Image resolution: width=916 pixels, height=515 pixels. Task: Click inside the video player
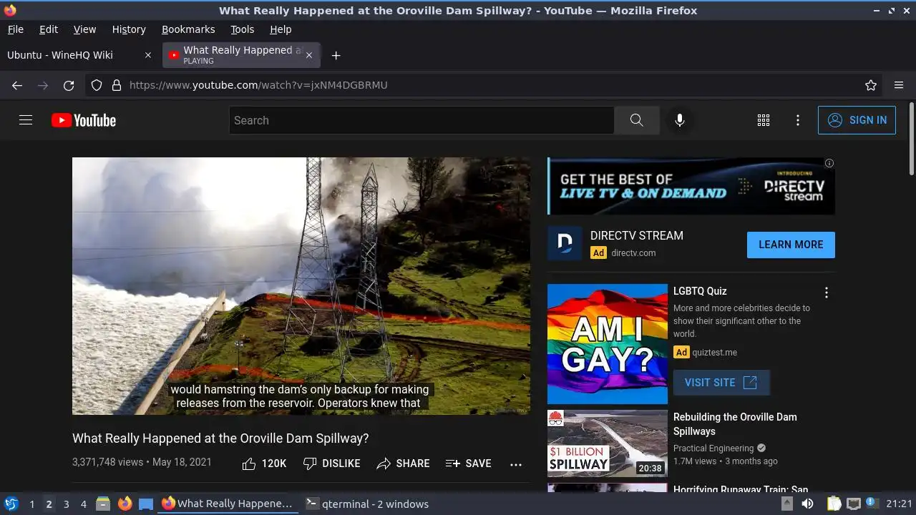pyautogui.click(x=301, y=286)
